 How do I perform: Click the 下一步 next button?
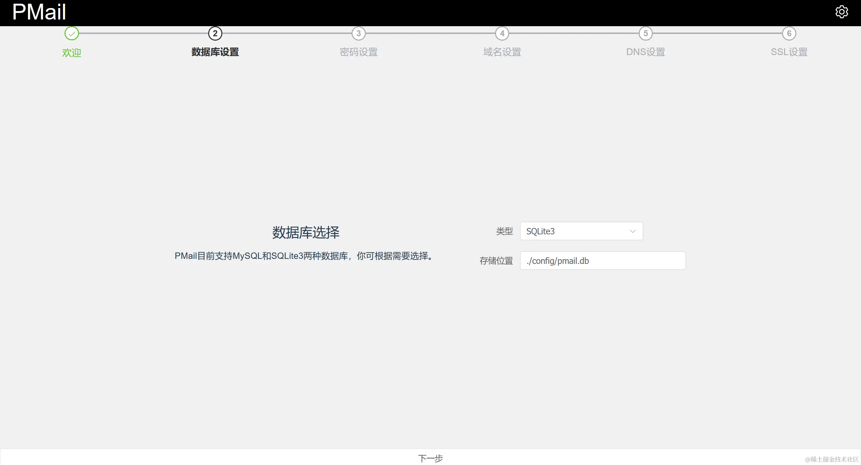(430, 458)
